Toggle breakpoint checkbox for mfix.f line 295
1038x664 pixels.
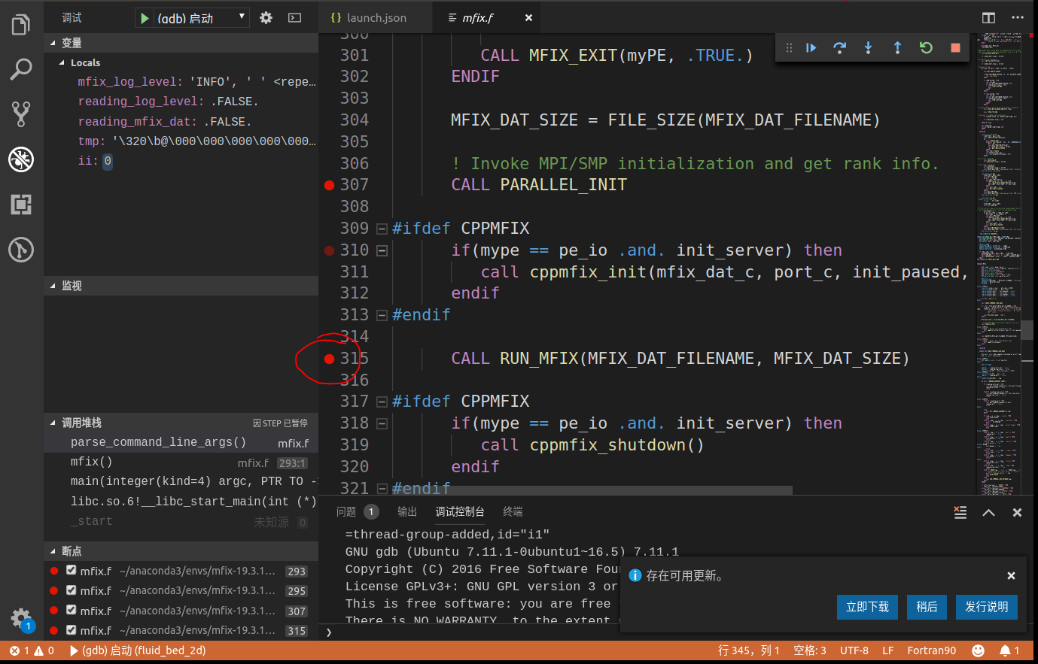72,590
